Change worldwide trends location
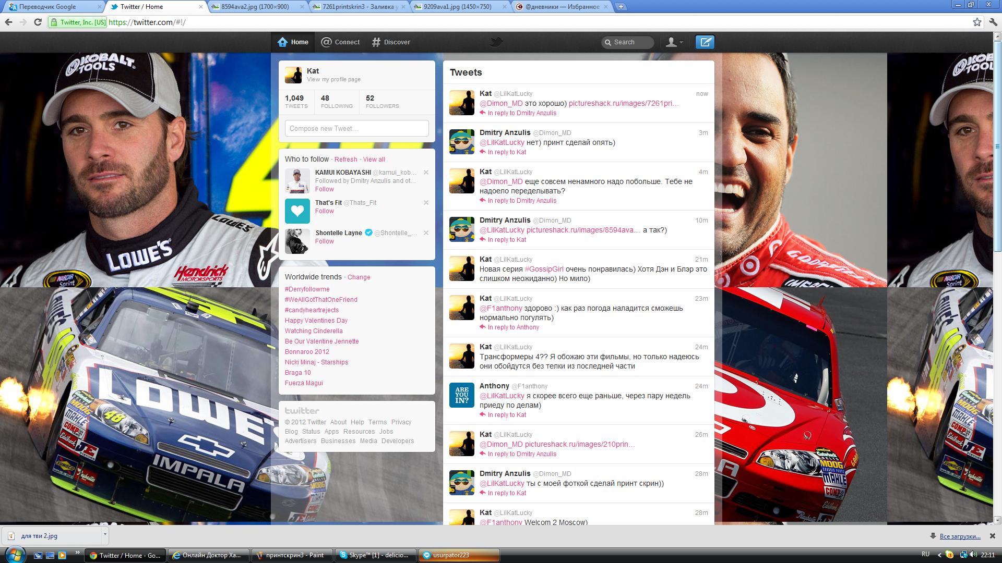 point(359,277)
